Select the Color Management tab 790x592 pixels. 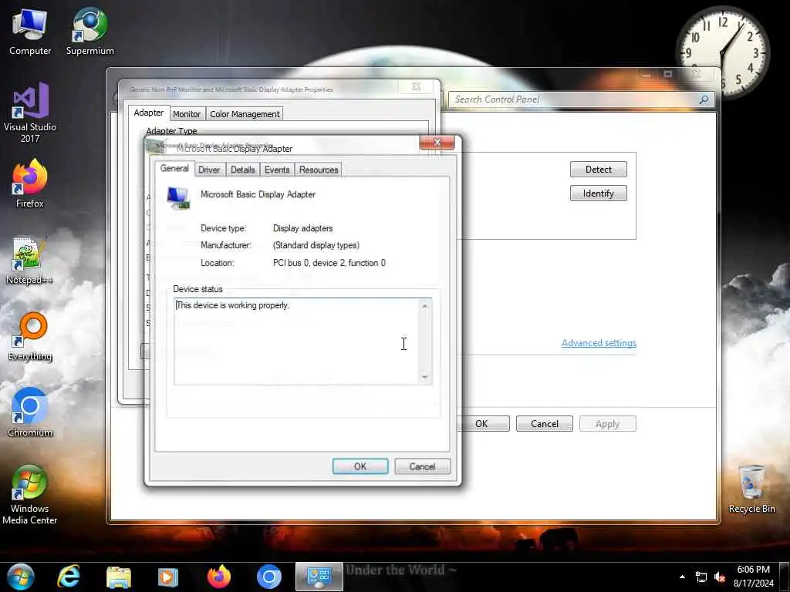tap(245, 114)
